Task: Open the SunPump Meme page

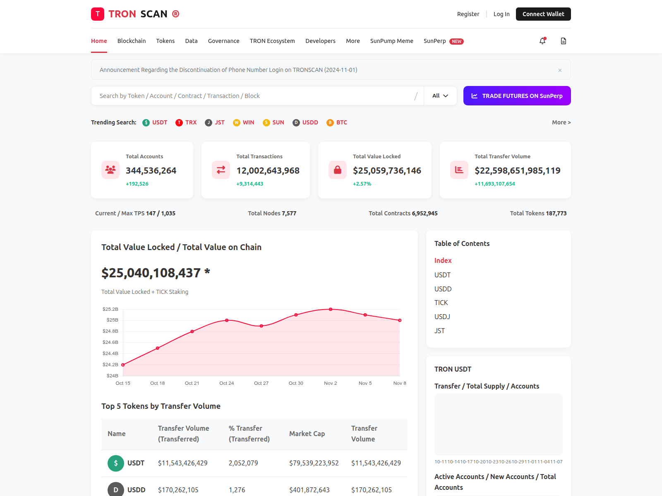Action: click(391, 41)
